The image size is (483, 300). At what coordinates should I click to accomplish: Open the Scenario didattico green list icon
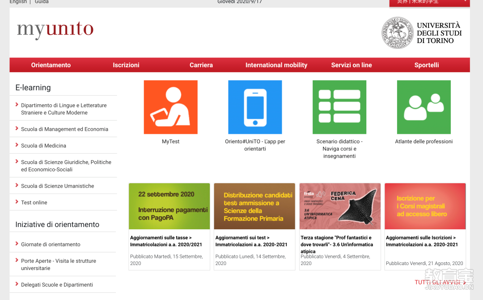tap(339, 107)
